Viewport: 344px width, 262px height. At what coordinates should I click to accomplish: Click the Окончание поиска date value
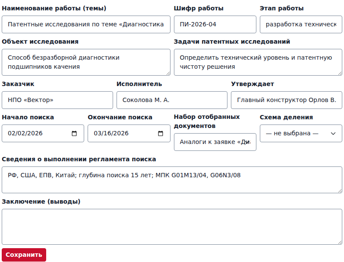point(111,134)
